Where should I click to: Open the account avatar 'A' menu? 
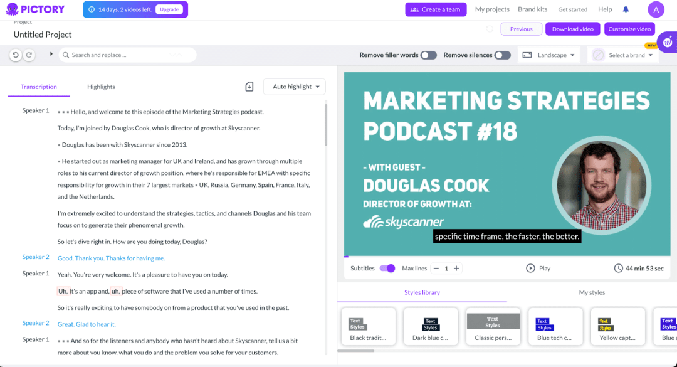pos(656,9)
